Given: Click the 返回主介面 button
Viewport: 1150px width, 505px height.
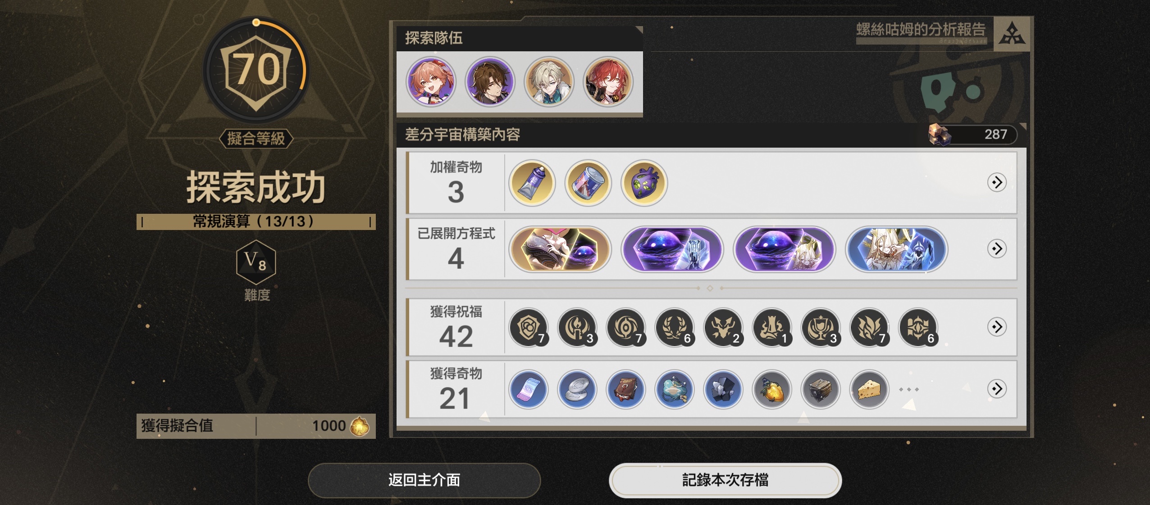Looking at the screenshot, I should pyautogui.click(x=424, y=480).
